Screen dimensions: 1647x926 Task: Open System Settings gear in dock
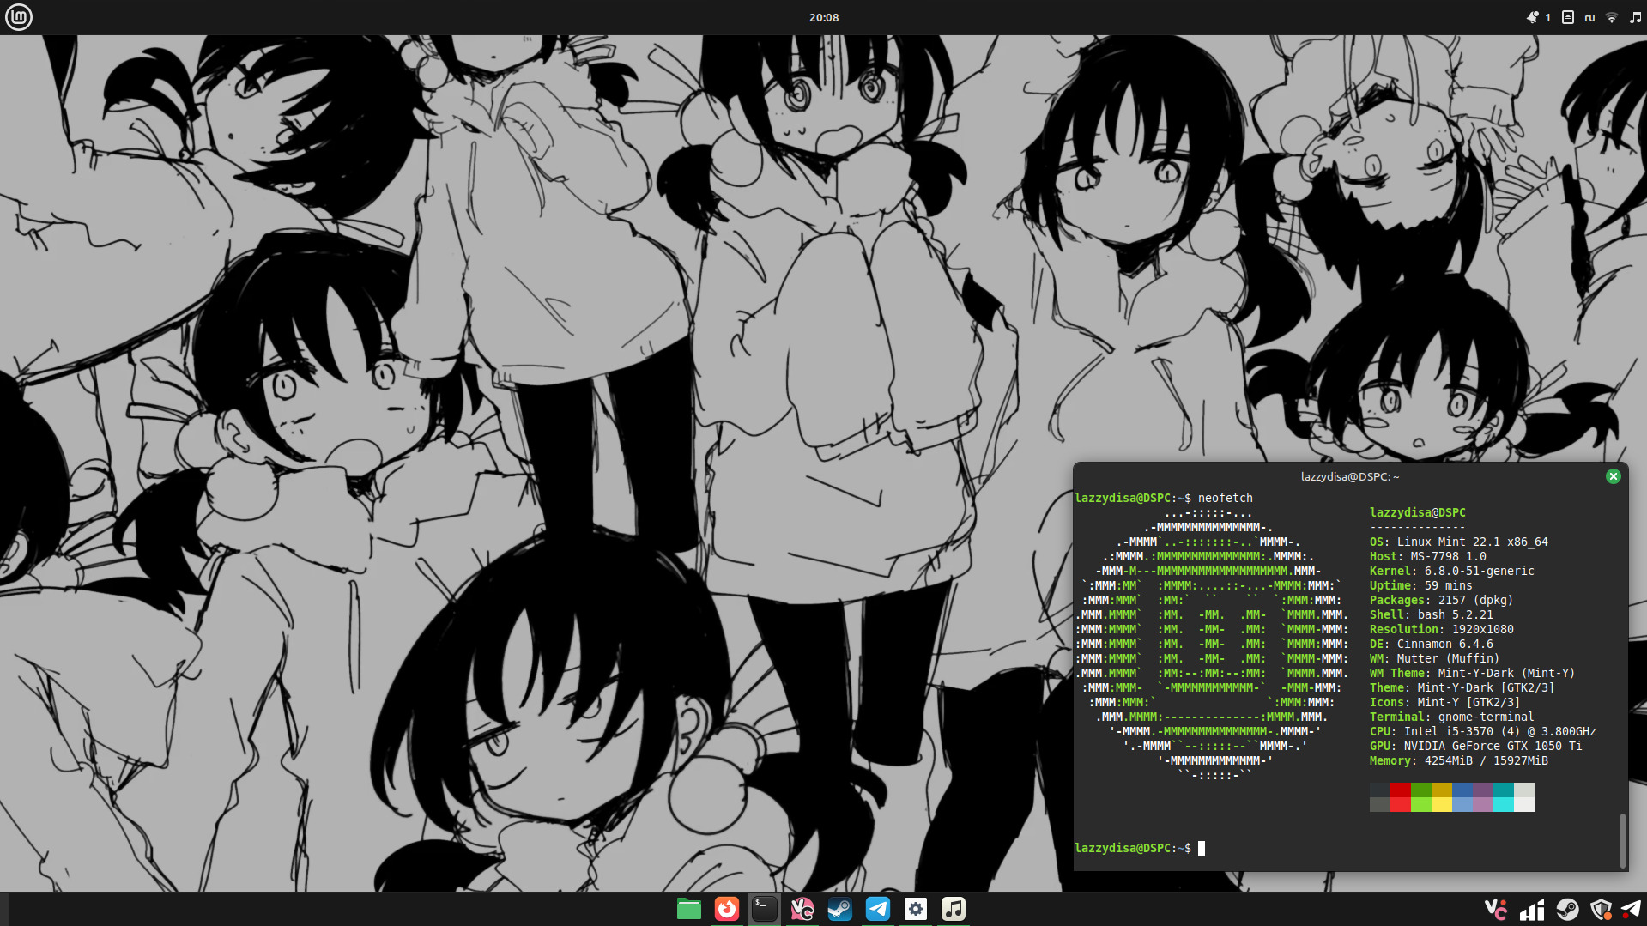point(915,909)
